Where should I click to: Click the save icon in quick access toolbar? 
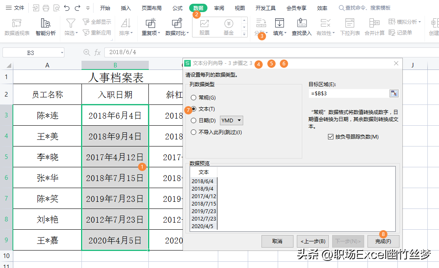click(36, 8)
